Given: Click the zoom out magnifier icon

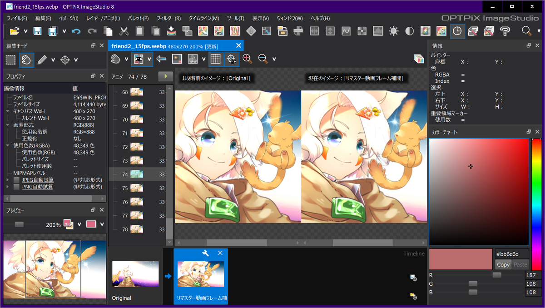Looking at the screenshot, I should [263, 59].
